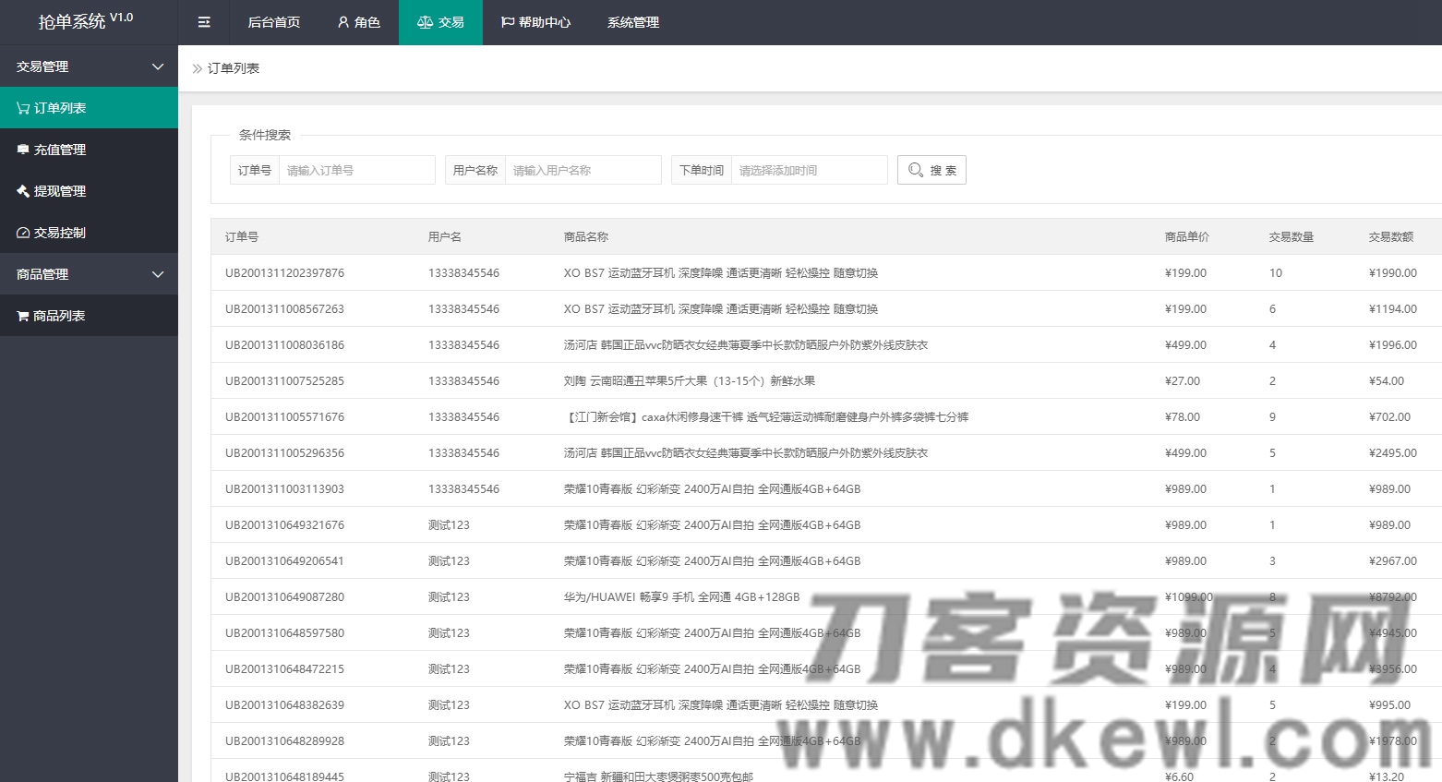Screen dimensions: 1442x782
Task: Click the person icon next to 角色
Action: pyautogui.click(x=342, y=22)
